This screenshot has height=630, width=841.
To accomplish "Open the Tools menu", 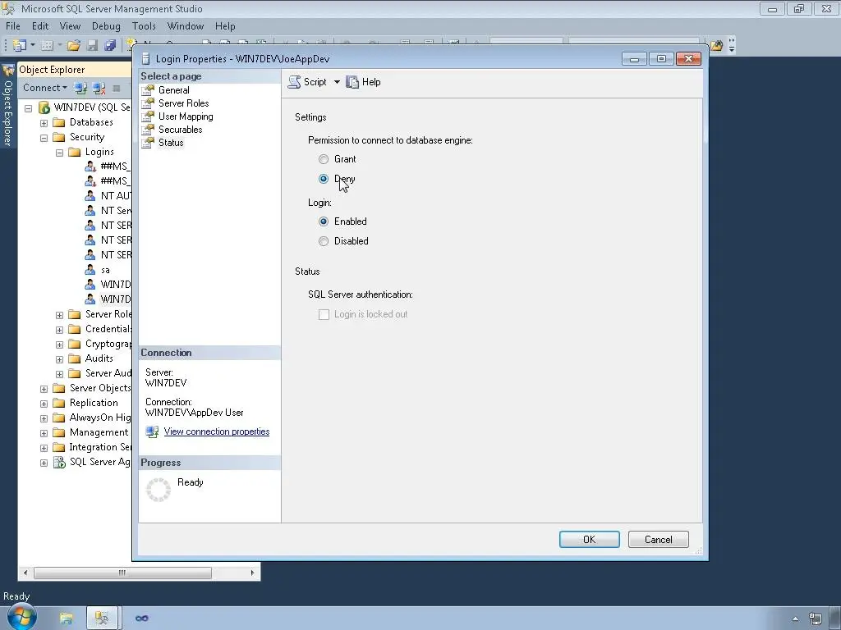I will click(x=144, y=25).
